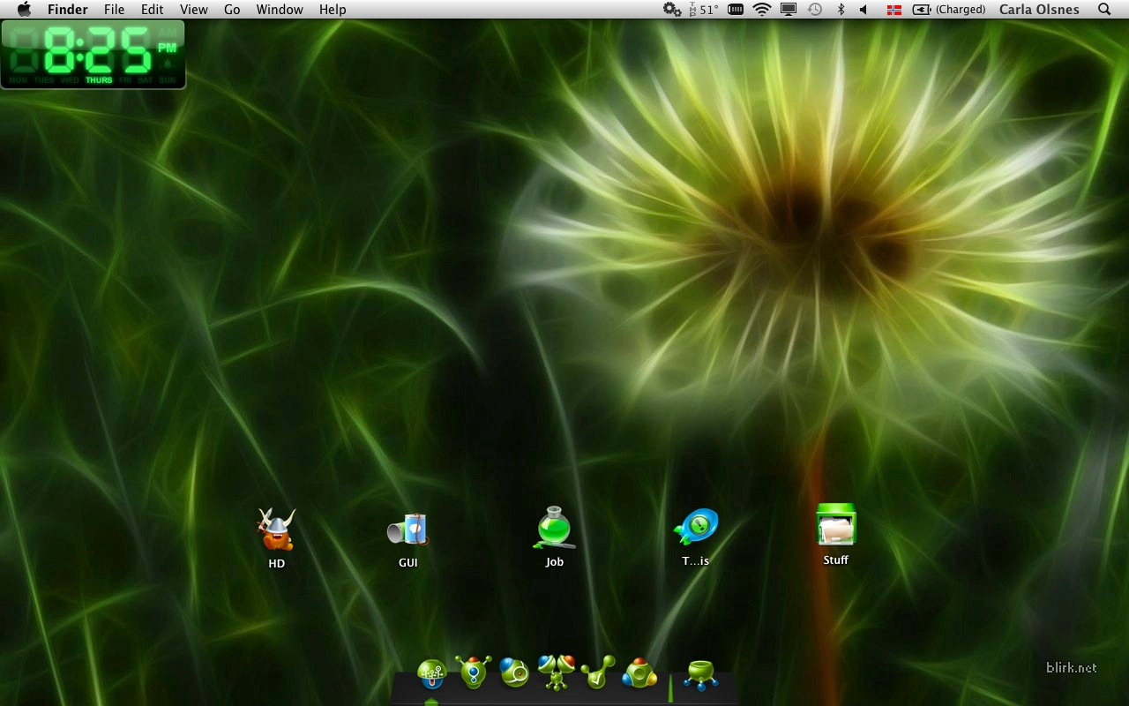Open the View menu
This screenshot has height=706, width=1129.
193,10
